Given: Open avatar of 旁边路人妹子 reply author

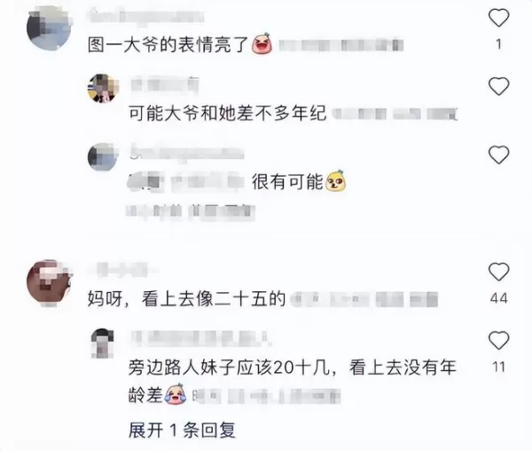Looking at the screenshot, I should click(x=103, y=343).
